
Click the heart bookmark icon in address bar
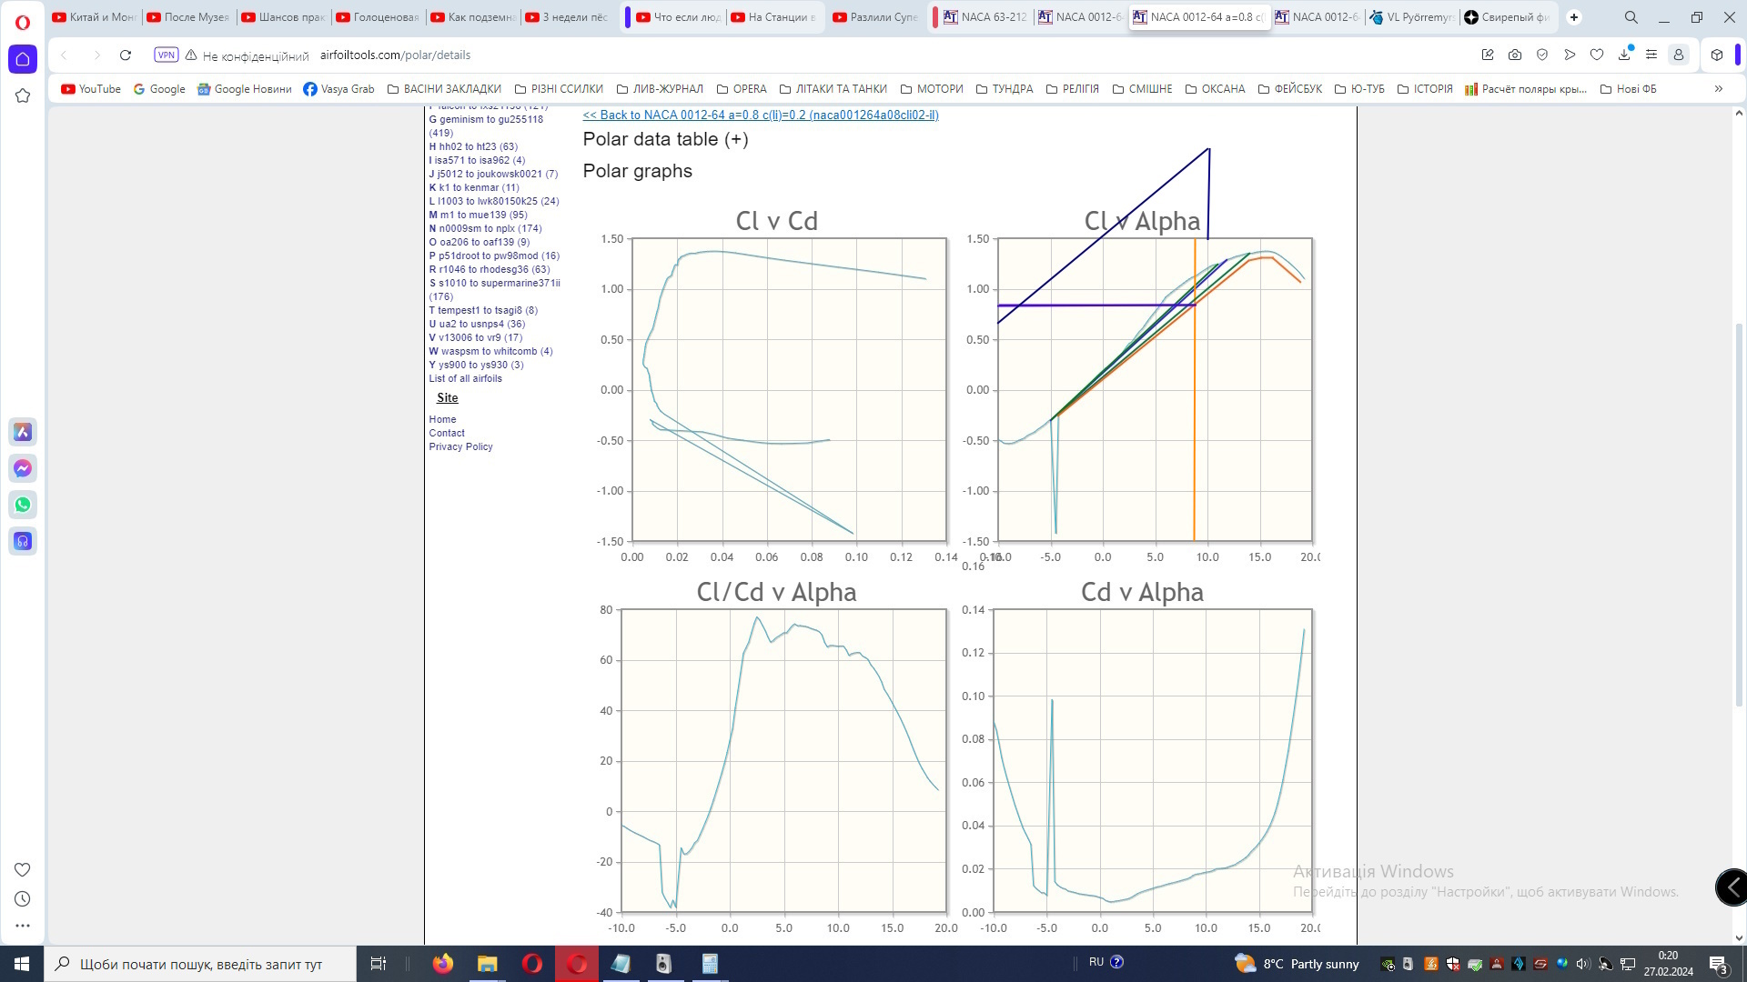tap(1597, 55)
